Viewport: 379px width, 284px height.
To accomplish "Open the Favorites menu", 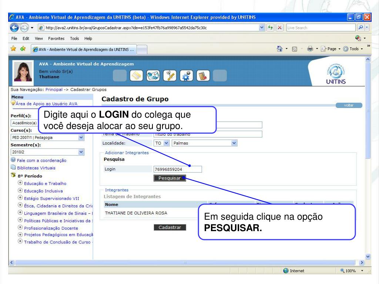I will click(x=56, y=38).
